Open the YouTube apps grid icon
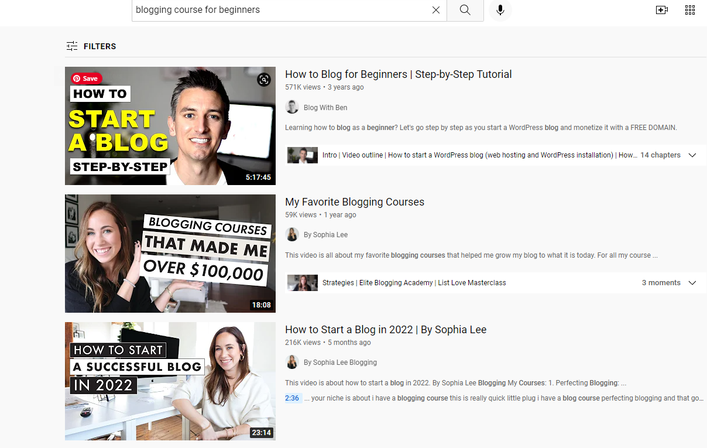The image size is (707, 448). tap(690, 10)
